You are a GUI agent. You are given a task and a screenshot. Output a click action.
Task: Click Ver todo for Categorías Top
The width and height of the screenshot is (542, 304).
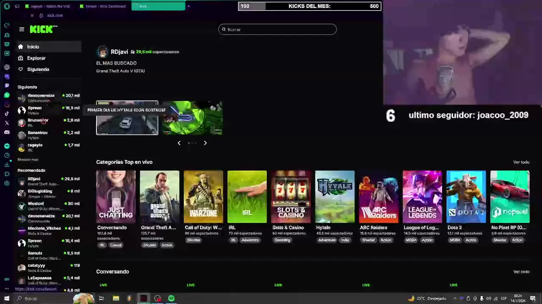(x=521, y=162)
